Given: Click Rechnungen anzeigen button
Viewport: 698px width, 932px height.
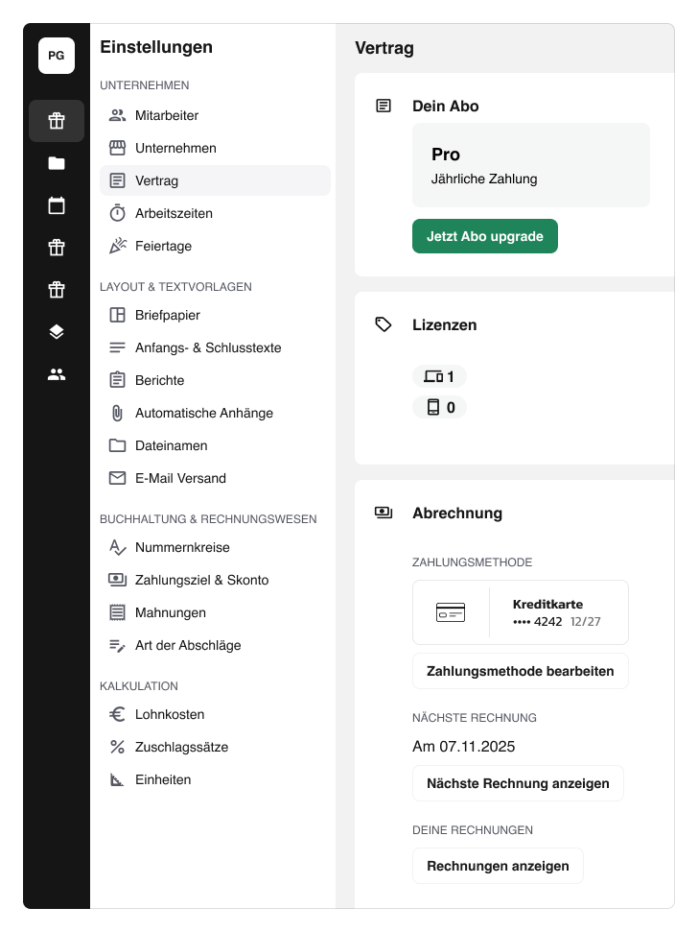Looking at the screenshot, I should [498, 866].
